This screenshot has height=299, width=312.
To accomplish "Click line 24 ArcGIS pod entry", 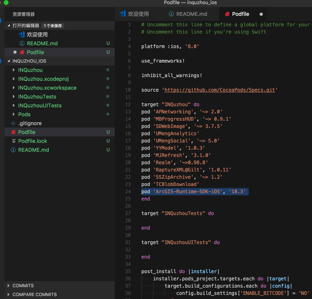I will 194,192.
